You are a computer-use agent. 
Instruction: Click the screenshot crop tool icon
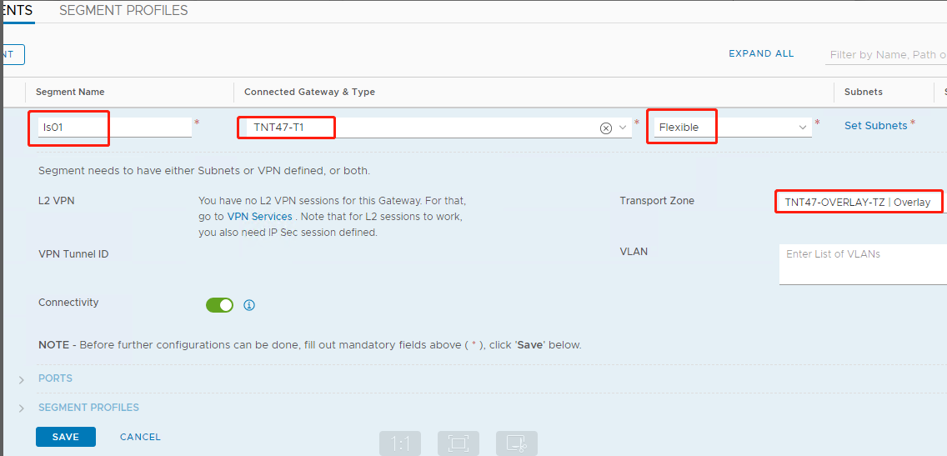point(516,444)
